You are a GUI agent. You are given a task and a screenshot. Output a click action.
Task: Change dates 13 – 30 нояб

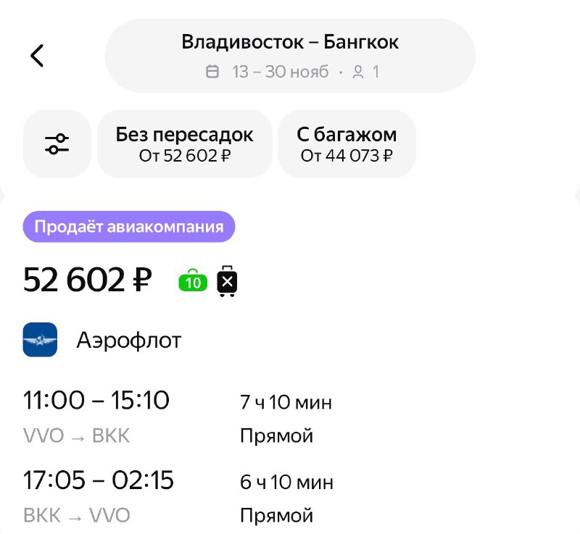[281, 72]
